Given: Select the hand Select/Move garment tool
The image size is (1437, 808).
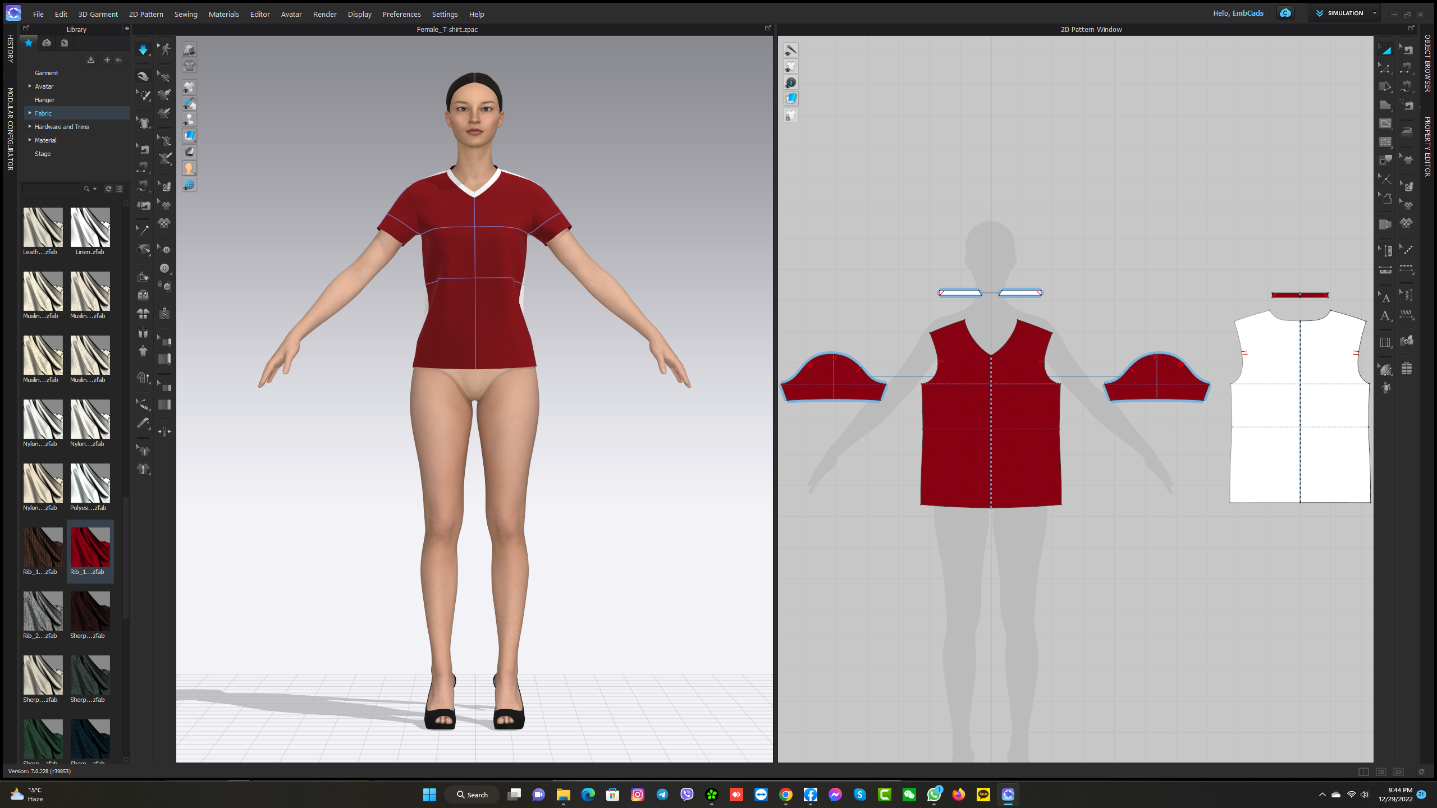Looking at the screenshot, I should pos(143,76).
